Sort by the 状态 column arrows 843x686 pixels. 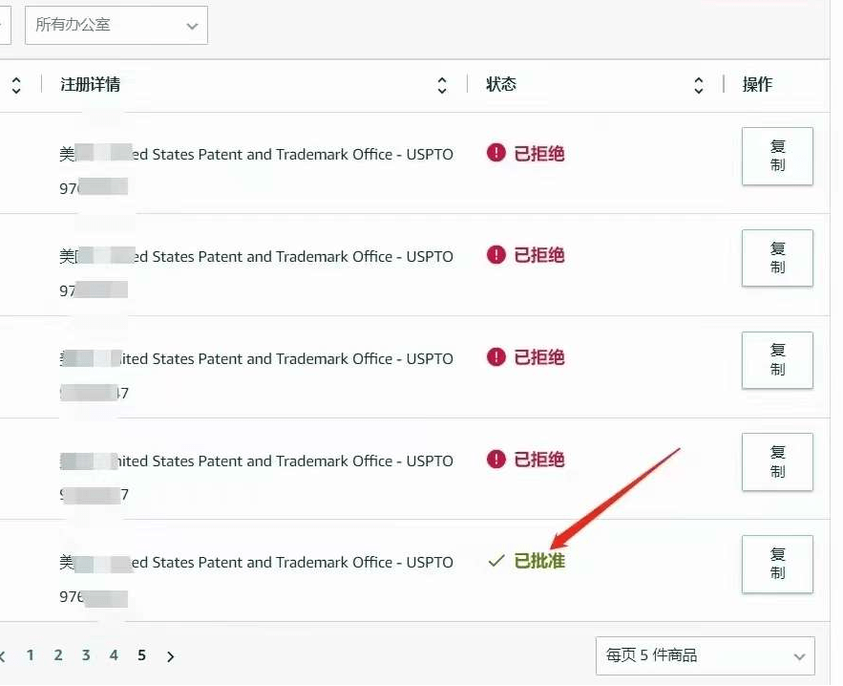pos(699,85)
